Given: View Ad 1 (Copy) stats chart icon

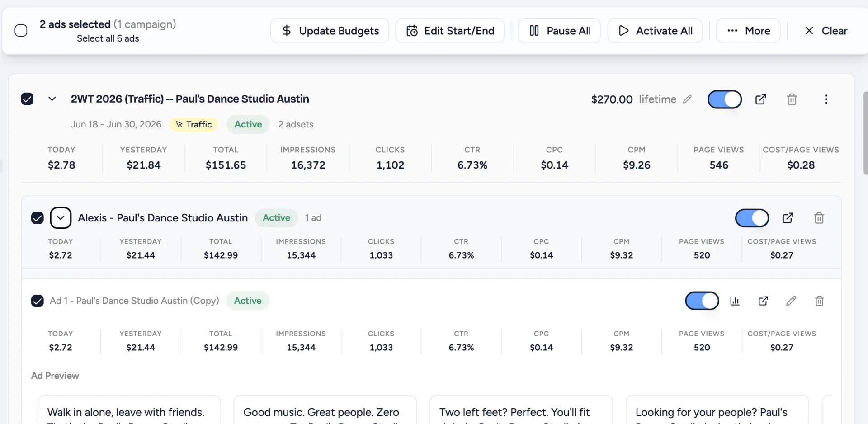Looking at the screenshot, I should coord(735,301).
